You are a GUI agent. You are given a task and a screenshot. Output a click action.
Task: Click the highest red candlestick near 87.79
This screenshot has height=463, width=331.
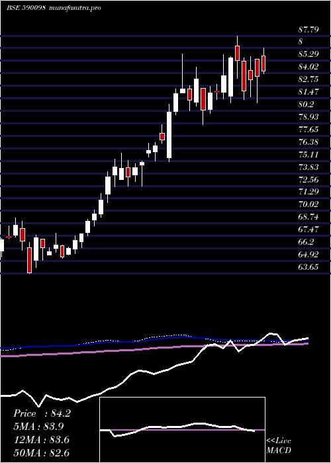[237, 53]
